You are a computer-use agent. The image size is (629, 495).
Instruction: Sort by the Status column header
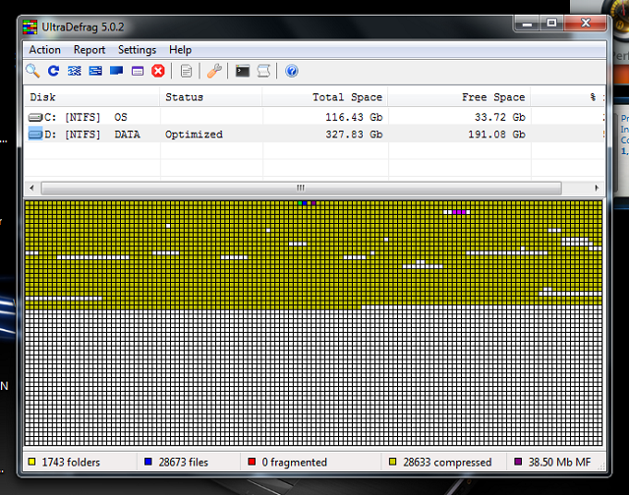[x=211, y=97]
